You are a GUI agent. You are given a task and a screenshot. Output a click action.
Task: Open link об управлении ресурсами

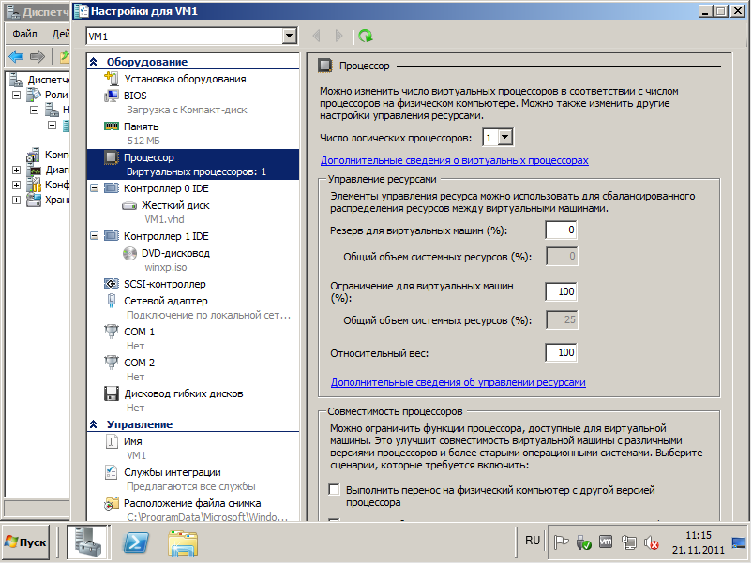point(458,382)
